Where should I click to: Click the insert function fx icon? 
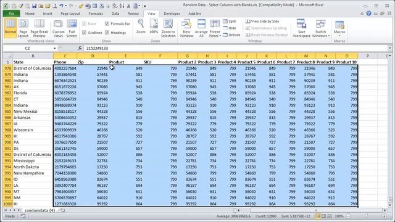(x=80, y=48)
